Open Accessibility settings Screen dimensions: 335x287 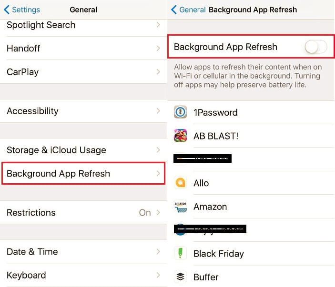click(83, 111)
